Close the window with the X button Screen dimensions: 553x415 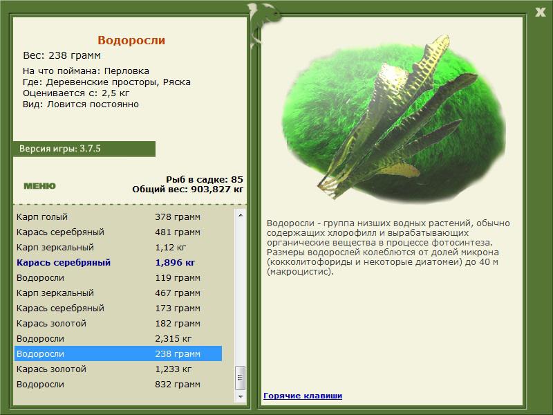[541, 12]
